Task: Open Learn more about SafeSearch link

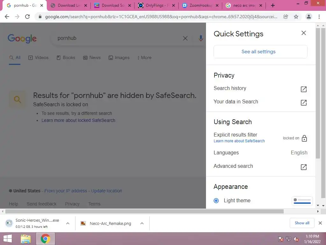Action: (239, 141)
